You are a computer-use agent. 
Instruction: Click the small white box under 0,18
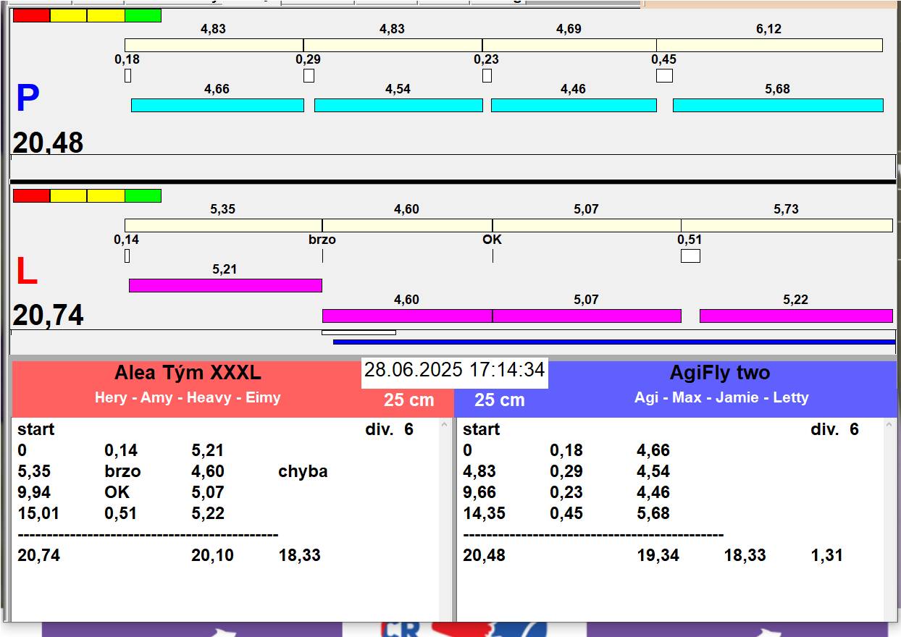click(x=127, y=75)
